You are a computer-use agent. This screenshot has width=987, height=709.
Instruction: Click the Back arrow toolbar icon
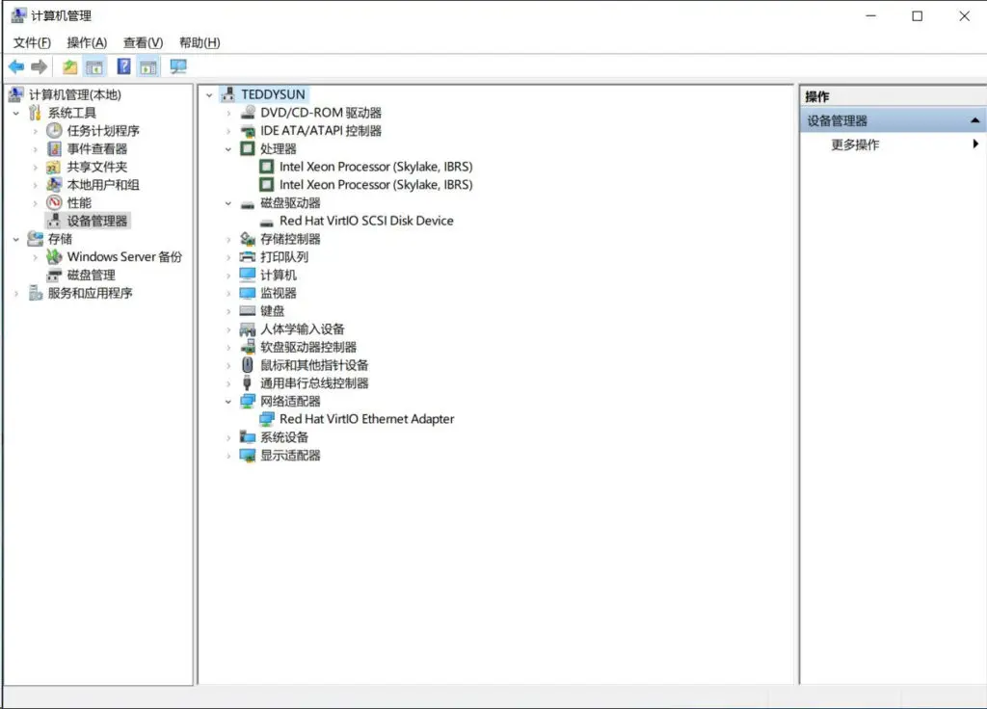16,66
